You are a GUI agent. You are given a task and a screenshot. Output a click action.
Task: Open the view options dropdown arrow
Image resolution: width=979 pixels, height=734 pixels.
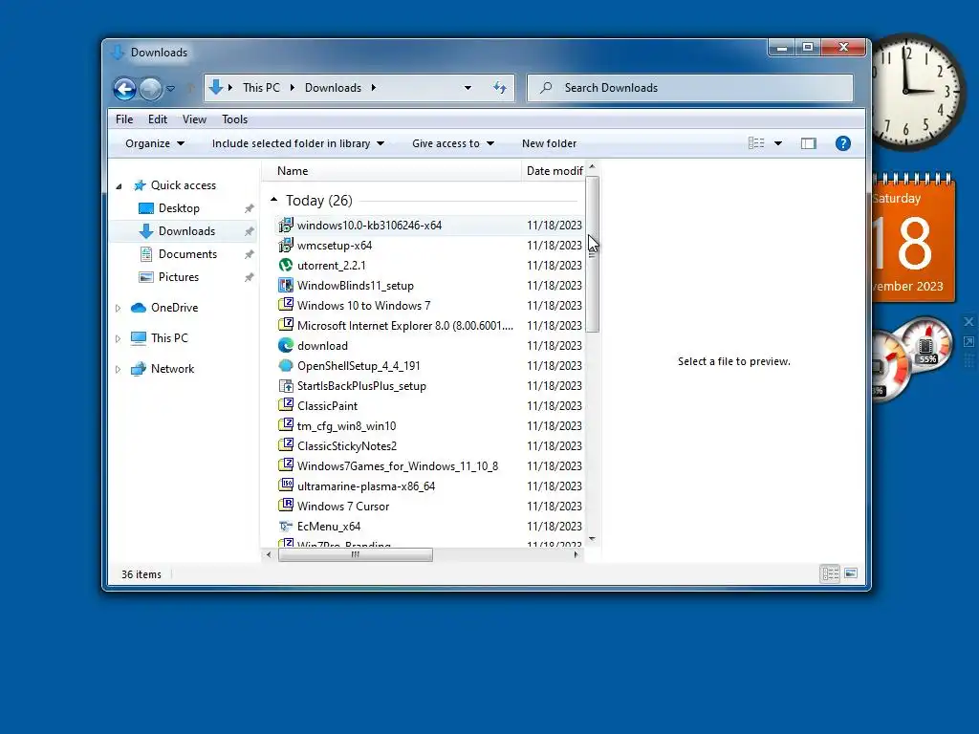[778, 143]
